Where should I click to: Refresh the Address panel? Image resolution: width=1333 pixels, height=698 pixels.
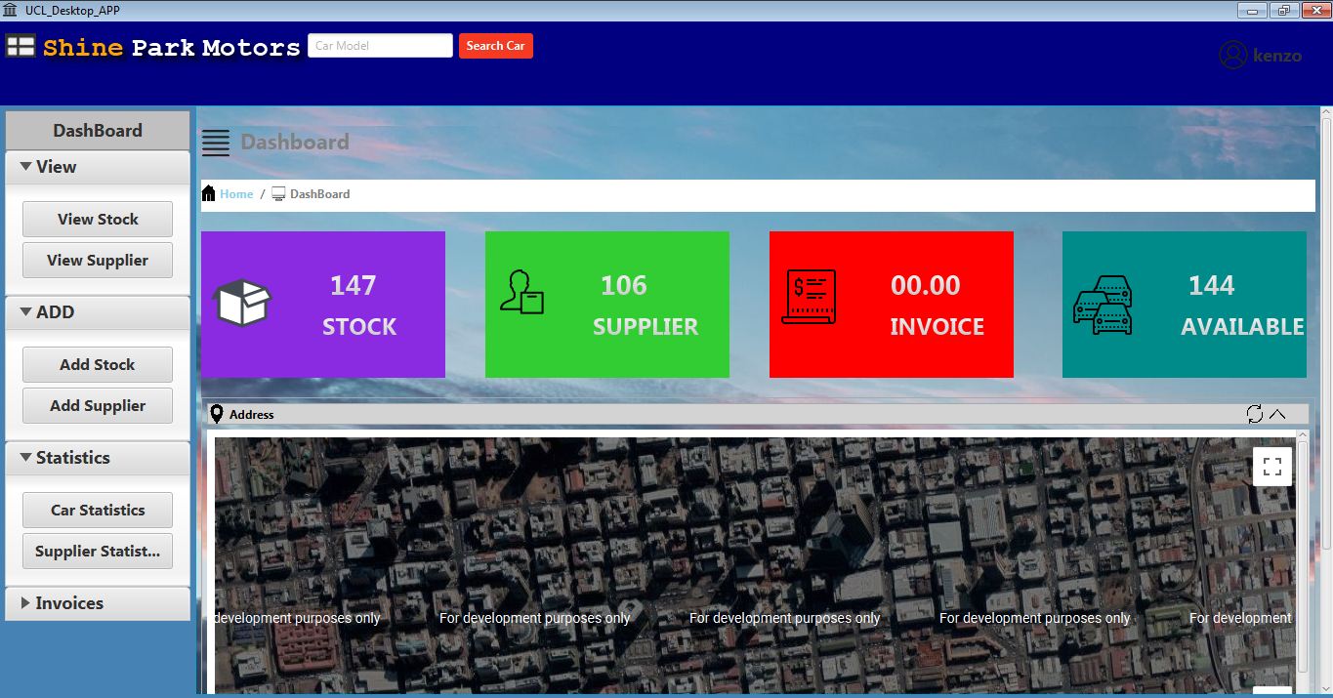1255,414
